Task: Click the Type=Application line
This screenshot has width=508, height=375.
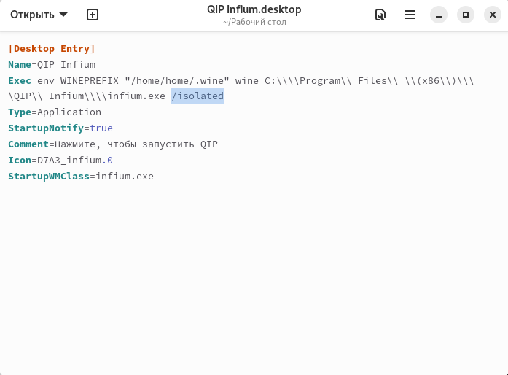Action: 55,112
